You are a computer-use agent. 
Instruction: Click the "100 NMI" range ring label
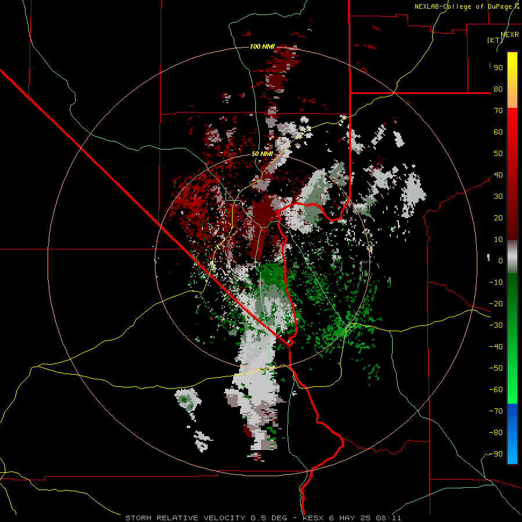[x=262, y=46]
